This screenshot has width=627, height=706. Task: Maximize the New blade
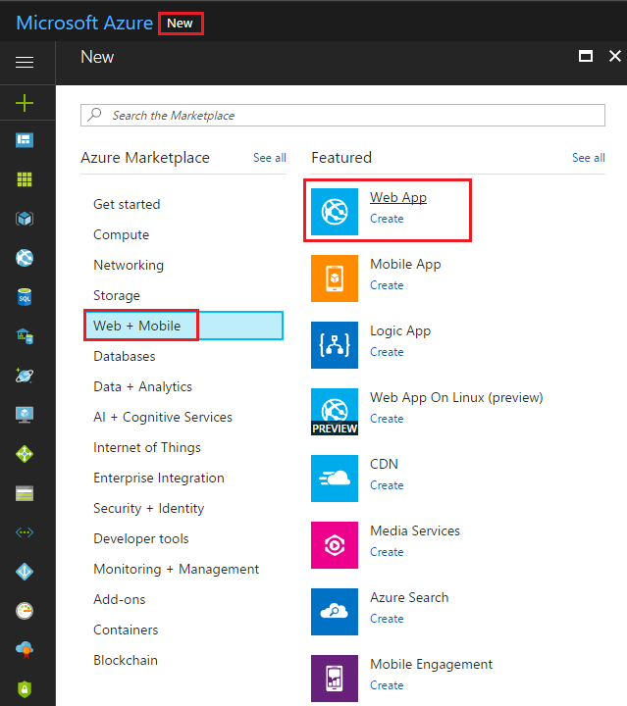pos(586,56)
